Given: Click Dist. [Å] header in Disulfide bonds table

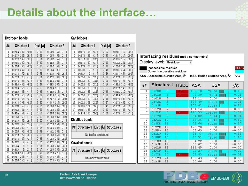Looking at the screenshot, I should click(99, 127).
